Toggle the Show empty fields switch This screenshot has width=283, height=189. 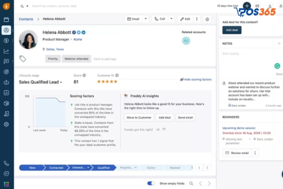(x=151, y=183)
